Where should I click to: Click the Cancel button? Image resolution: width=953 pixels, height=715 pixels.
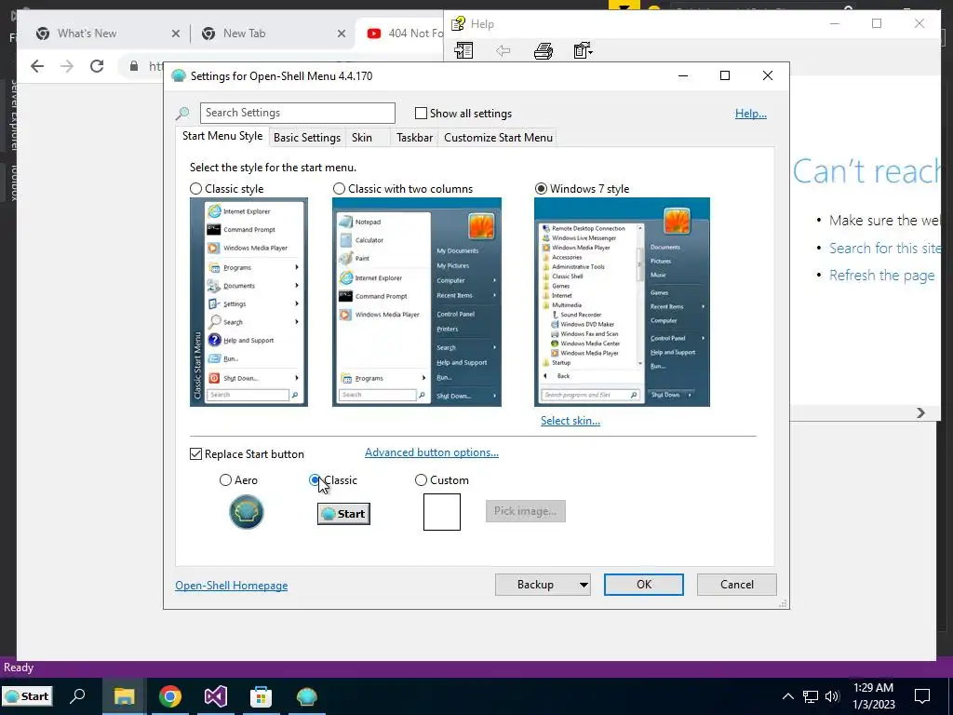click(x=737, y=585)
